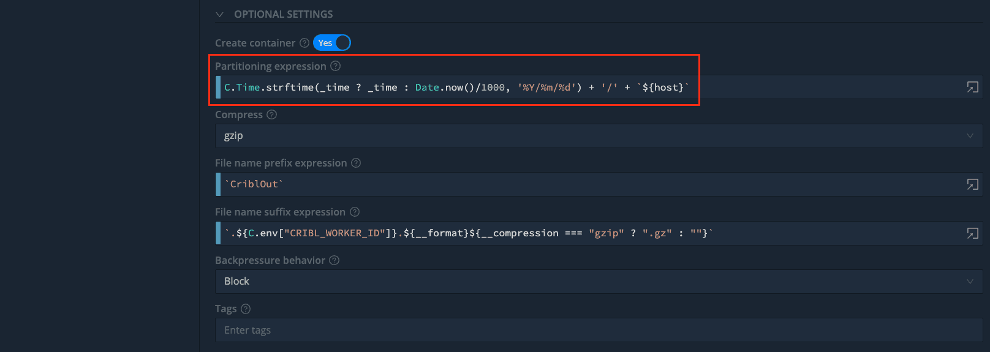Viewport: 990px width, 352px height.
Task: Show help for Backpressure behavior
Action: pyautogui.click(x=334, y=260)
